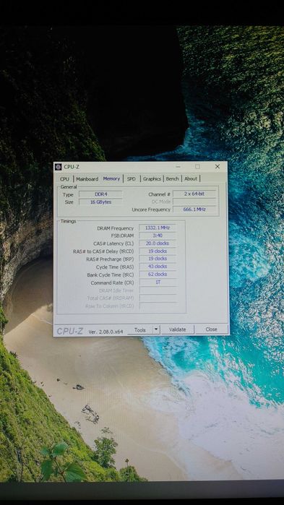The width and height of the screenshot is (284, 505).
Task: Click the "Cycle Time (tRAS)" label
Action: [115, 267]
